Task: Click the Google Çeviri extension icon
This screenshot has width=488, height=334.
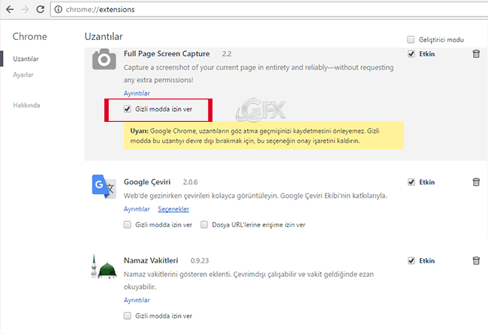Action: [104, 187]
